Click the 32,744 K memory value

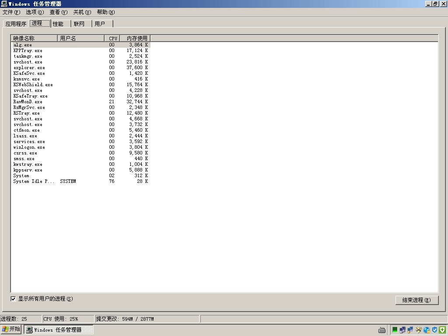point(137,101)
